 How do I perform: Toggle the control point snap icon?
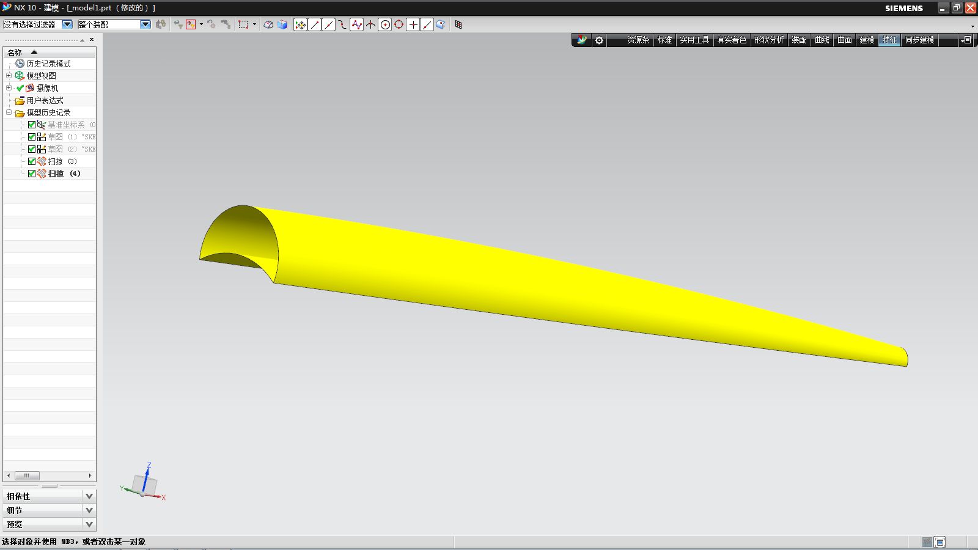pyautogui.click(x=342, y=24)
